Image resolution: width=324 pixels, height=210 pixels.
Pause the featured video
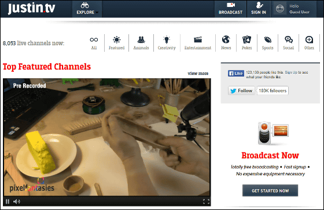(8, 201)
